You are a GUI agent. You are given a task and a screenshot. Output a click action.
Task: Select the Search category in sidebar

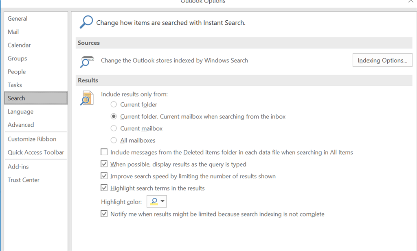[x=36, y=98]
